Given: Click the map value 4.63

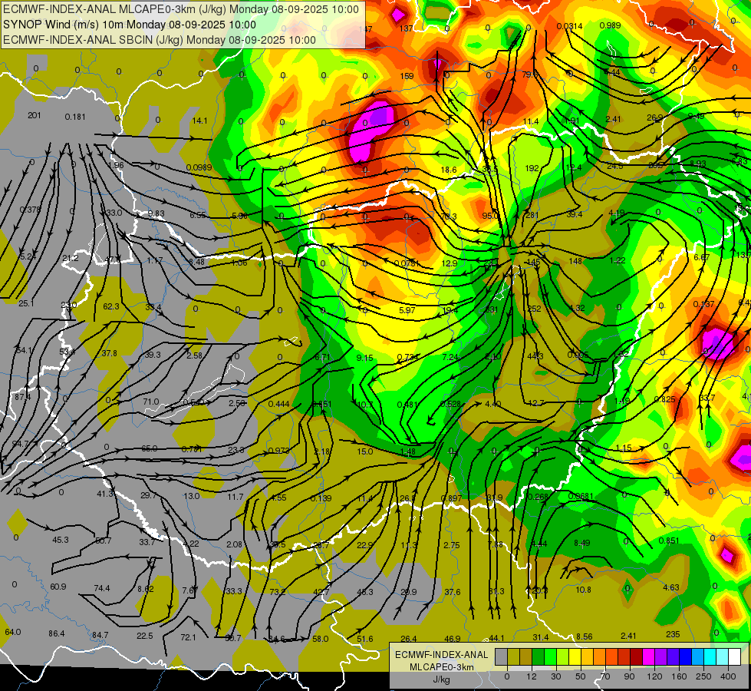Looking at the screenshot, I should [671, 587].
